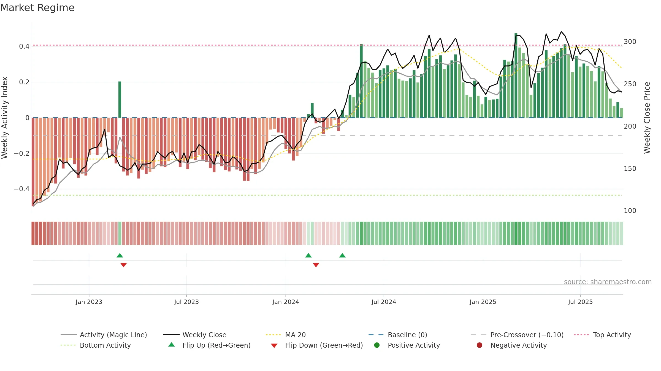The image size is (661, 371).
Task: Click the 200 price tick label
Action: click(x=630, y=126)
